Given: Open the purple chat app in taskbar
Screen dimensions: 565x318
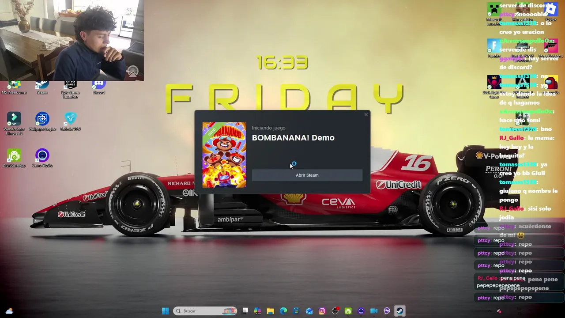Looking at the screenshot, I should point(387,311).
